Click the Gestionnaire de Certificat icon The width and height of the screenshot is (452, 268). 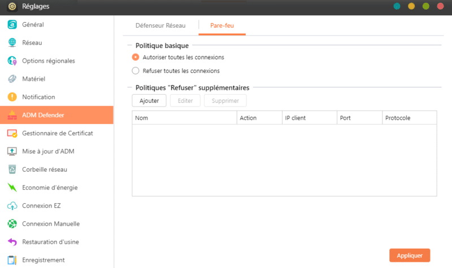click(x=12, y=133)
